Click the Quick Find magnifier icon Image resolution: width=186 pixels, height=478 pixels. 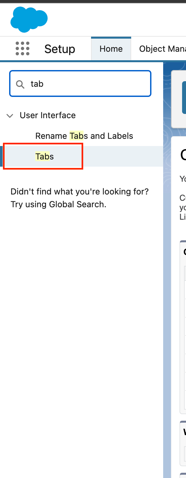20,84
